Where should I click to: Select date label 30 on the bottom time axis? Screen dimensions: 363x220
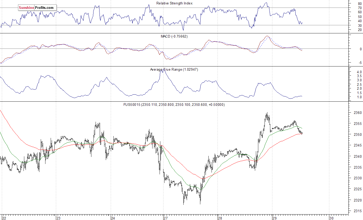click(331, 218)
